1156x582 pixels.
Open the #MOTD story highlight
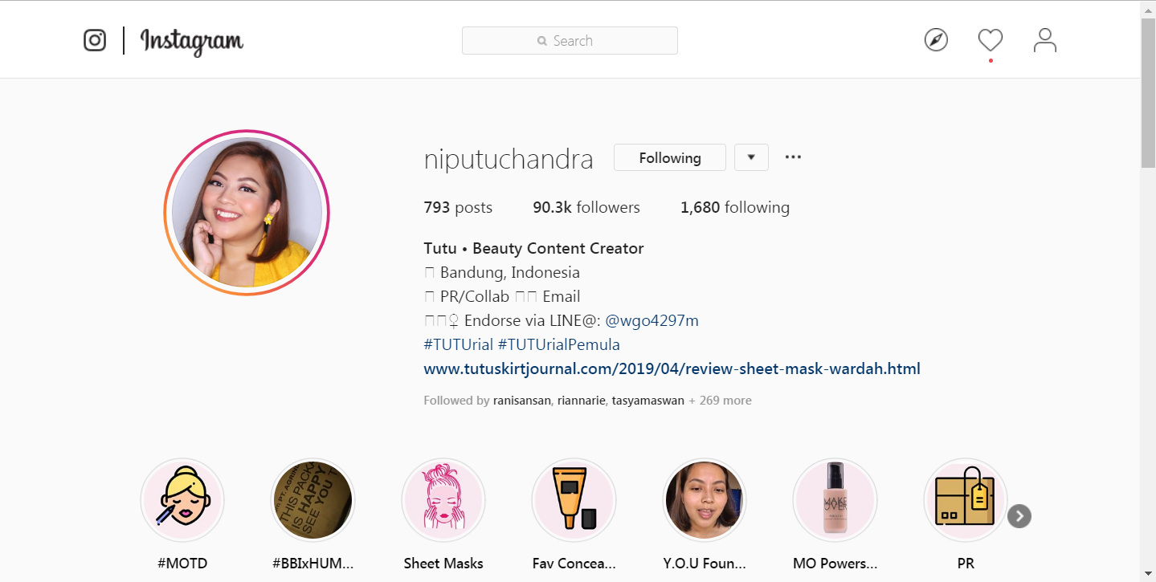pyautogui.click(x=182, y=501)
